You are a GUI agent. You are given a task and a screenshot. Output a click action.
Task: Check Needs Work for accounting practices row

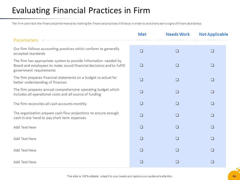click(177, 51)
